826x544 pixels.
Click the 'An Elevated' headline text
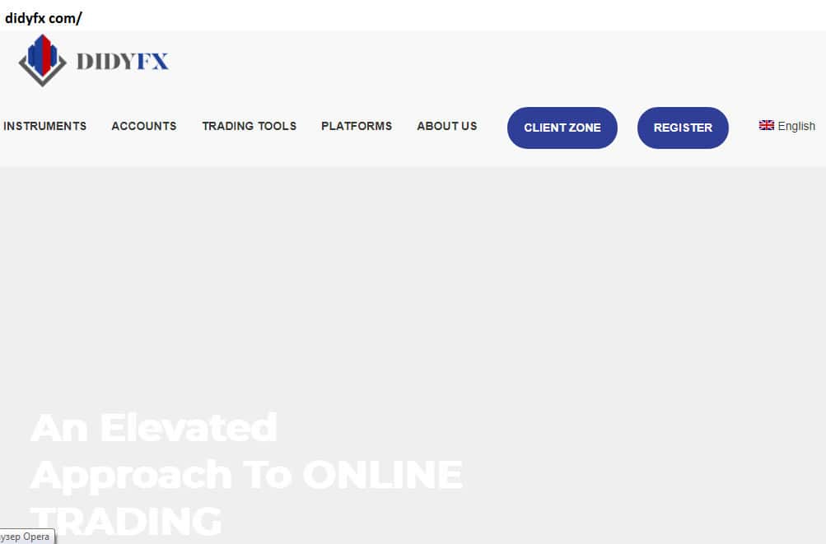154,428
